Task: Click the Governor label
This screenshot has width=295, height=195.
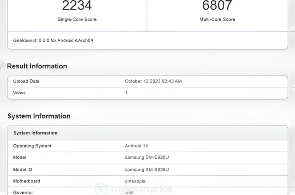Action: pyautogui.click(x=23, y=193)
